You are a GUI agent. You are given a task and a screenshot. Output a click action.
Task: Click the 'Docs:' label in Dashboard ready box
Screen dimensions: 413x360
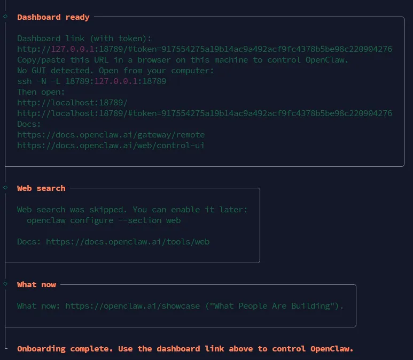click(x=29, y=124)
